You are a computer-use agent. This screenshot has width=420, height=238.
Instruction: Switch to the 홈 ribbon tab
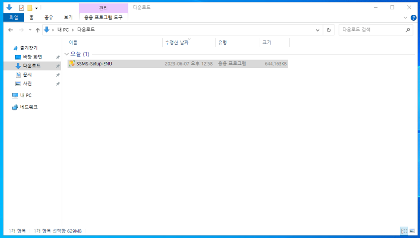(31, 17)
